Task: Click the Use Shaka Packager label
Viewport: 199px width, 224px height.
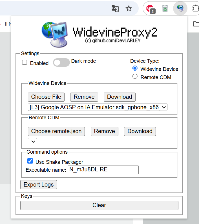Action: [59, 162]
